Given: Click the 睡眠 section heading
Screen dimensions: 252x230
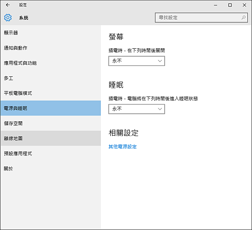Looking at the screenshot, I should pyautogui.click(x=116, y=85).
